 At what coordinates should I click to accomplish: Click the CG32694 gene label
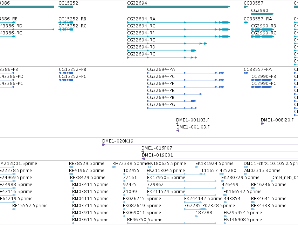(137, 3)
